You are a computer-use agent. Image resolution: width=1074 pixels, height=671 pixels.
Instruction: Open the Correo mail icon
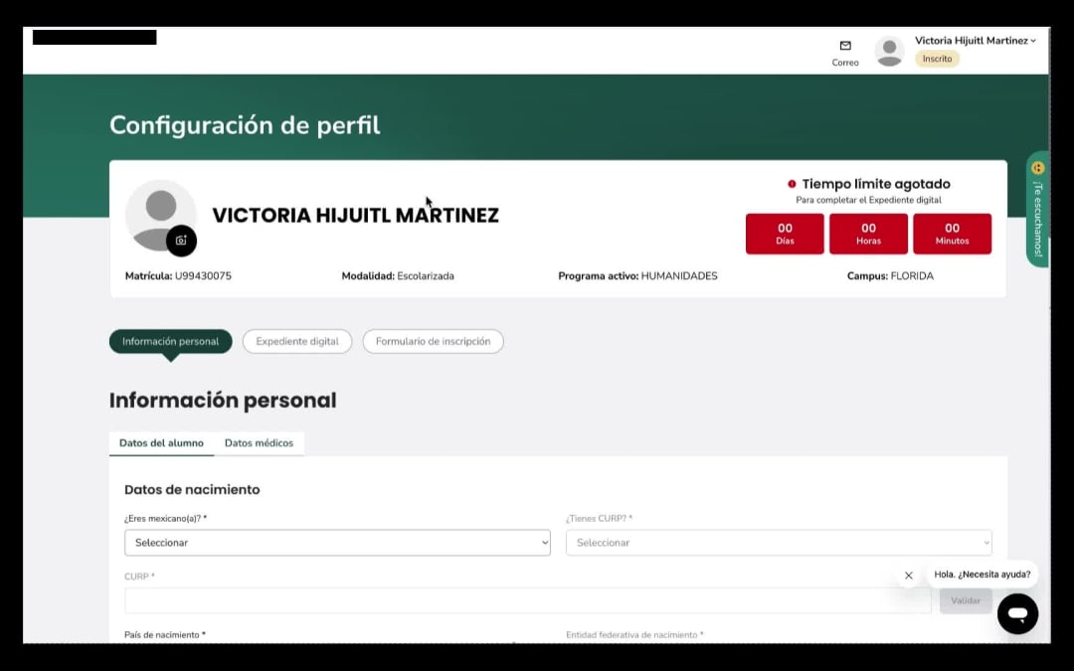[x=844, y=48]
